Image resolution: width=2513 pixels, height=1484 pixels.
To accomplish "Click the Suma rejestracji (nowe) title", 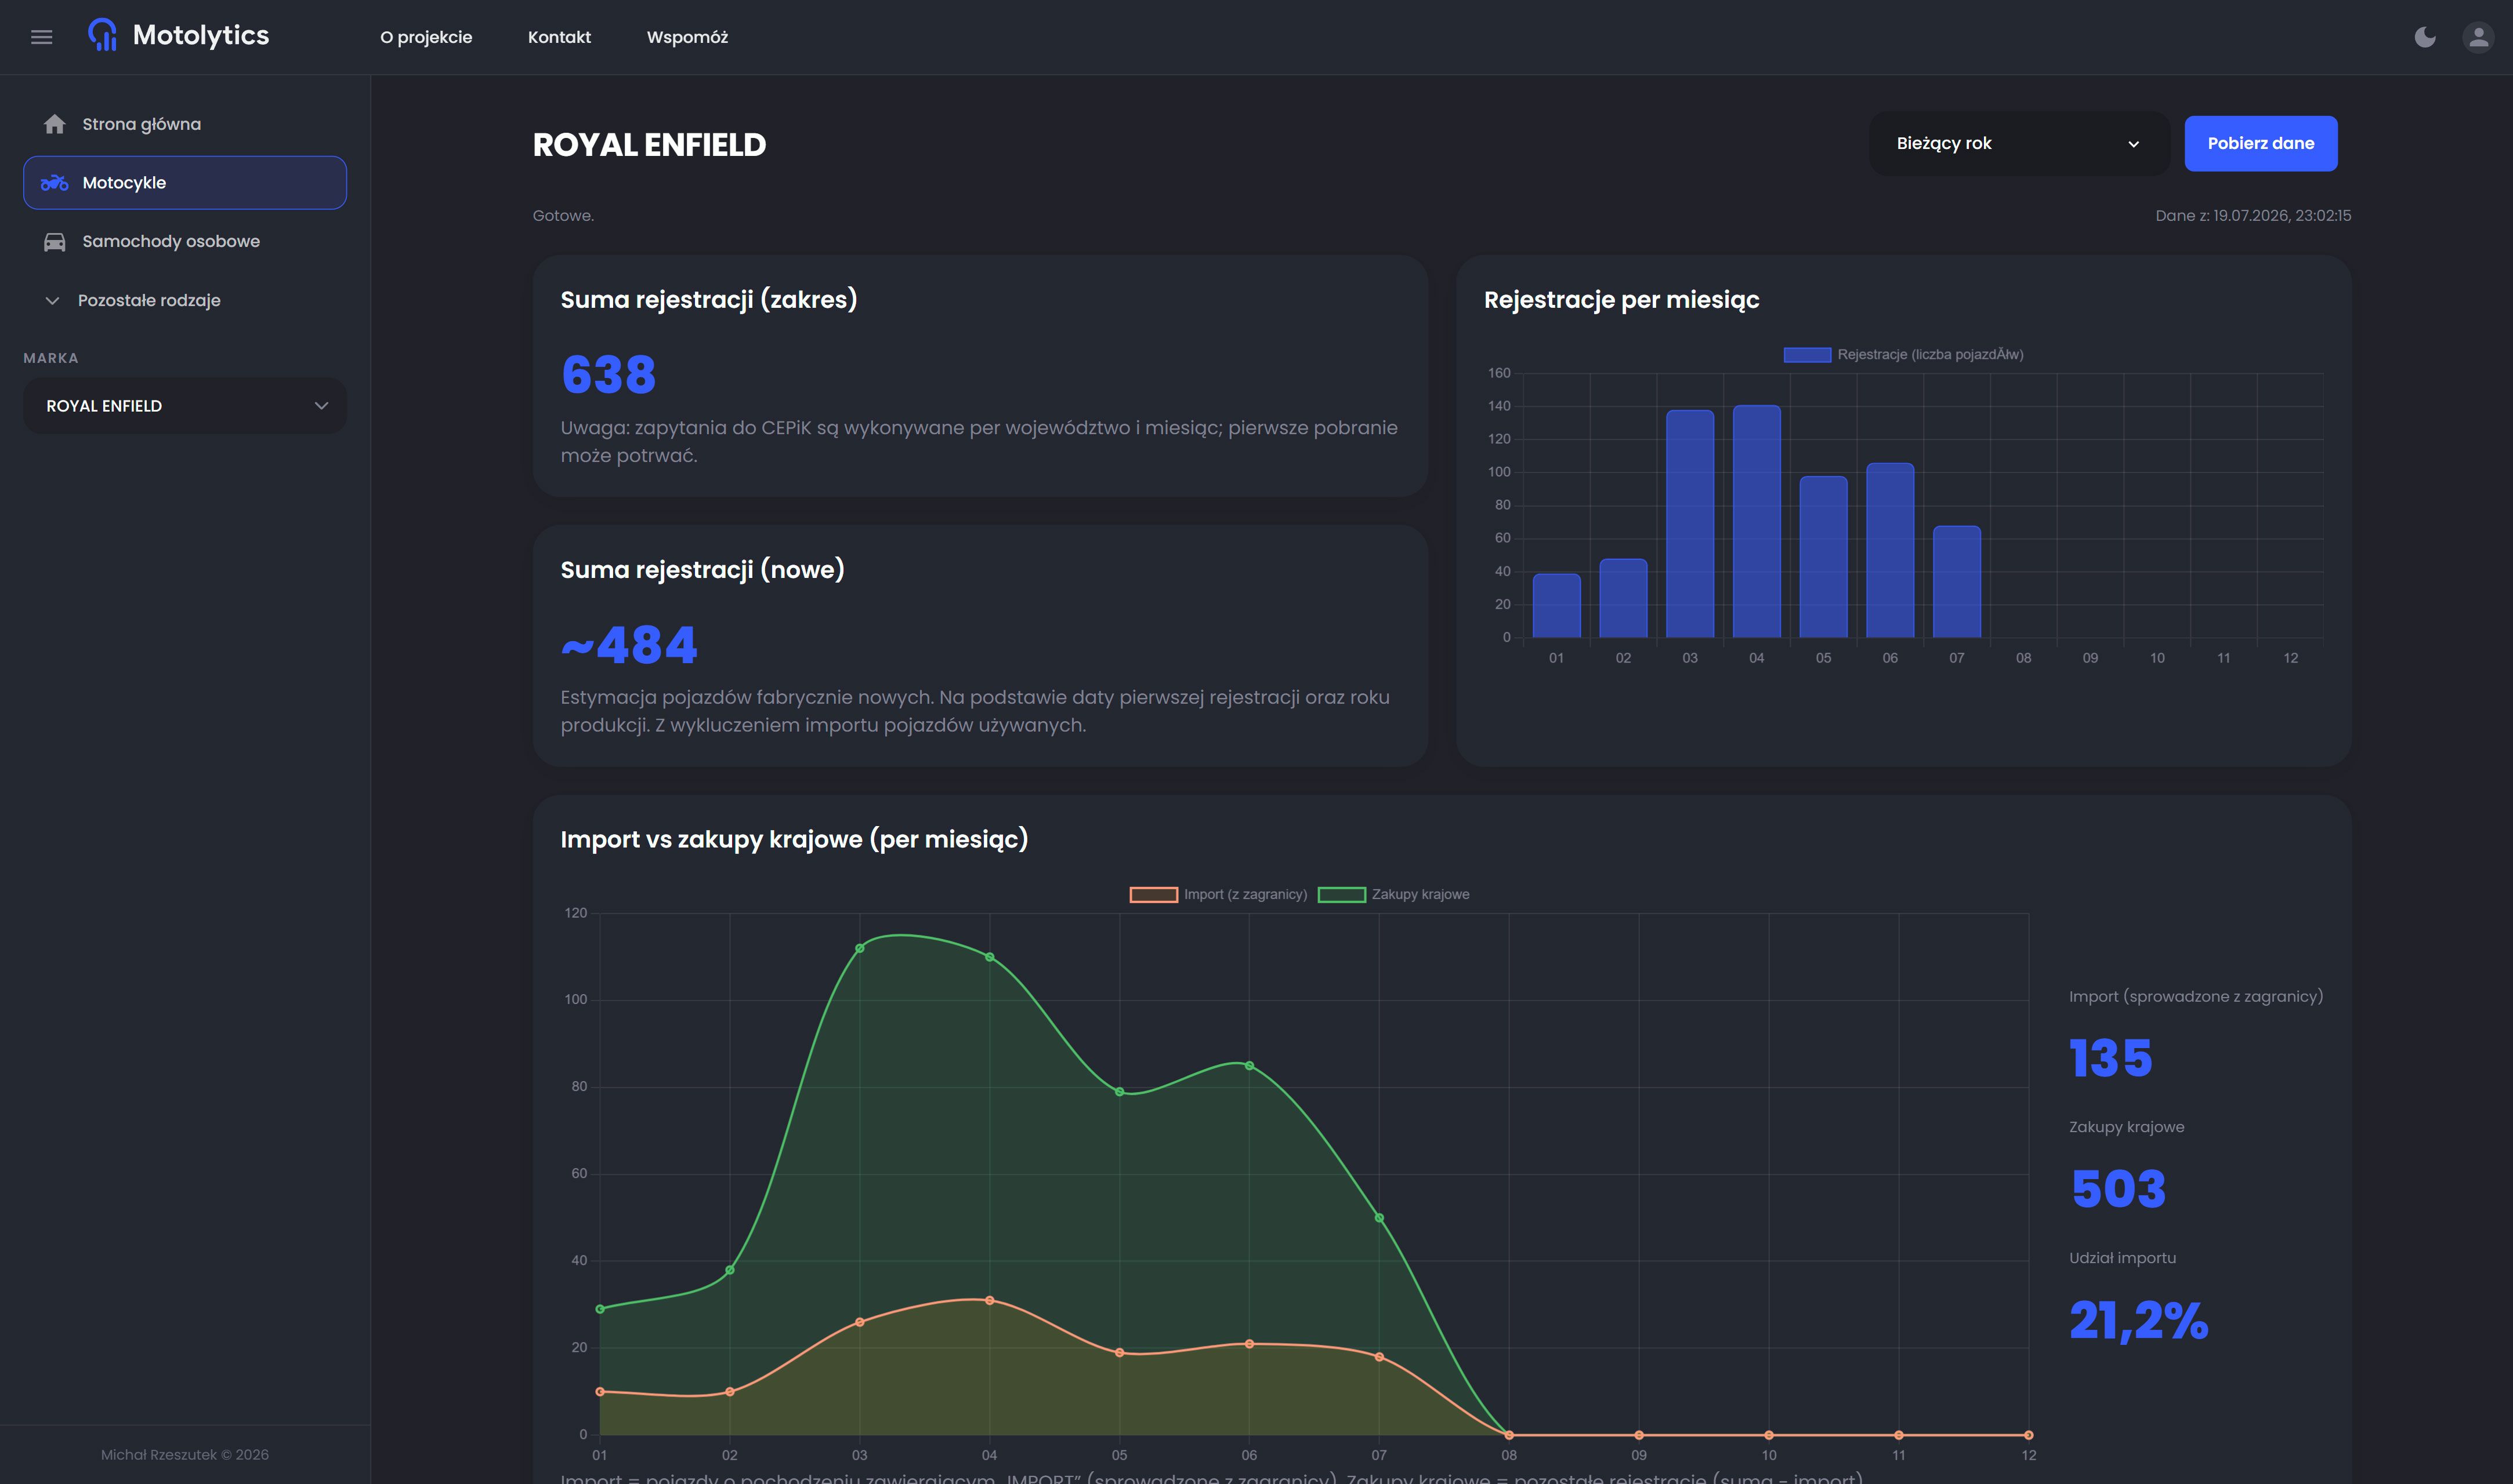I will pyautogui.click(x=703, y=570).
